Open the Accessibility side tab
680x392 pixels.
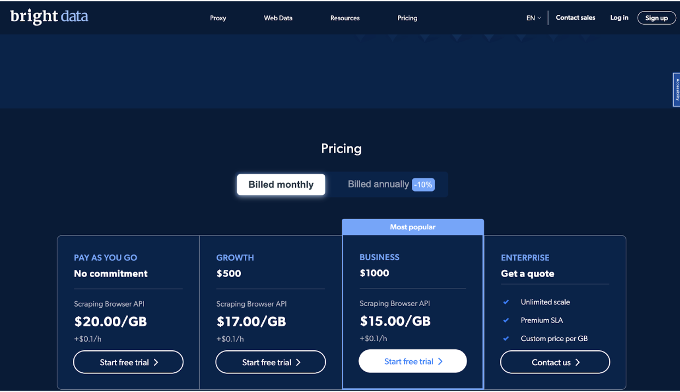(x=676, y=89)
